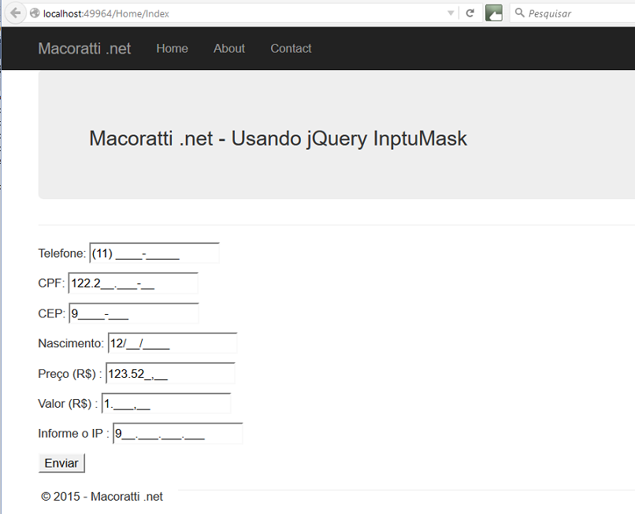Select the Nascimento date input
635x514 pixels.
tap(170, 344)
